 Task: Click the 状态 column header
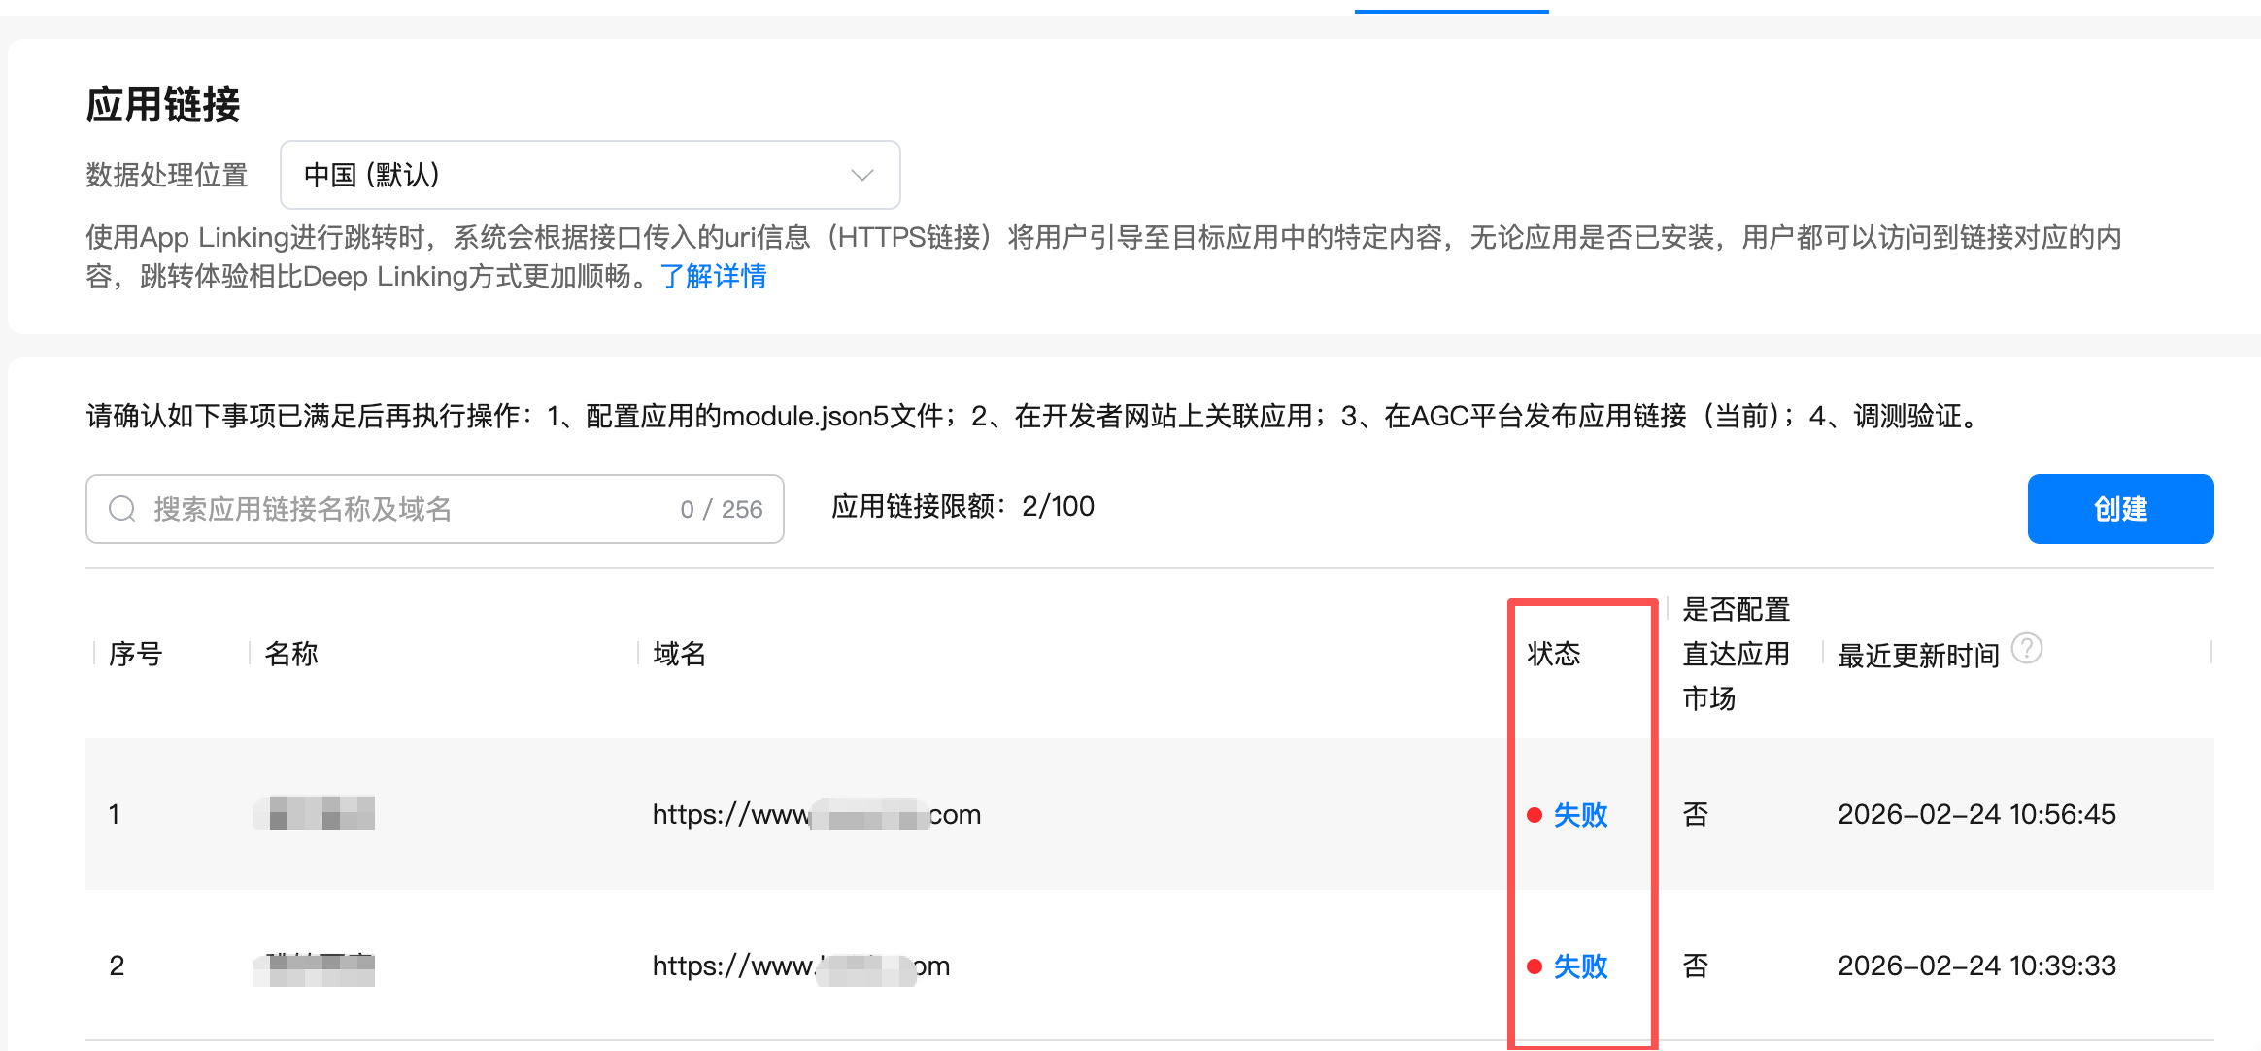point(1552,654)
